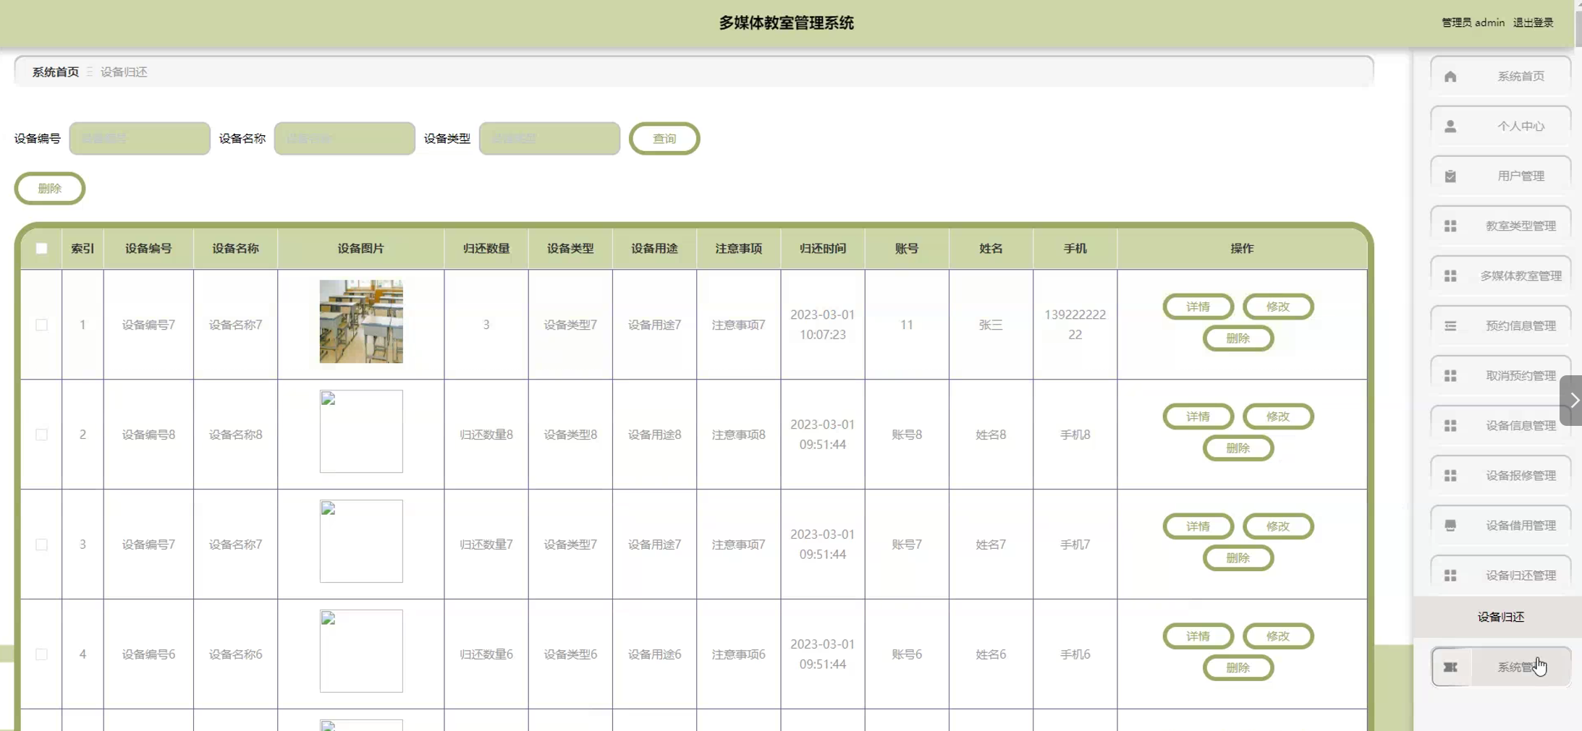Screen dimensions: 1582x731
Task: Click 详情 for row 设备编号6
Action: point(1198,636)
